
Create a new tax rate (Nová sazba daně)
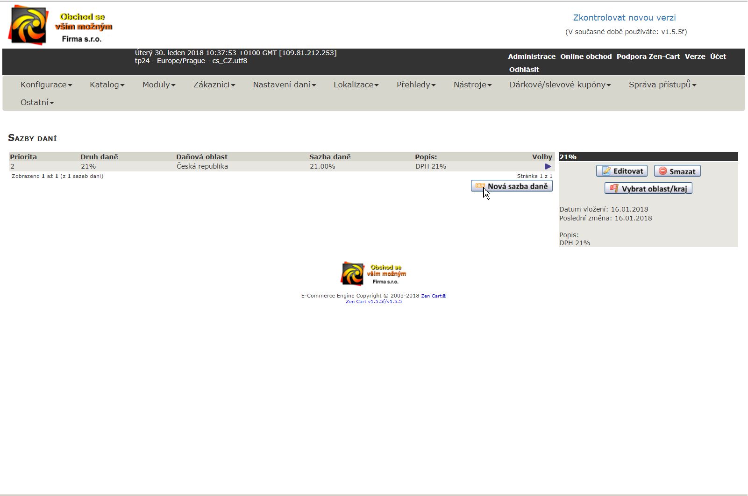[512, 186]
